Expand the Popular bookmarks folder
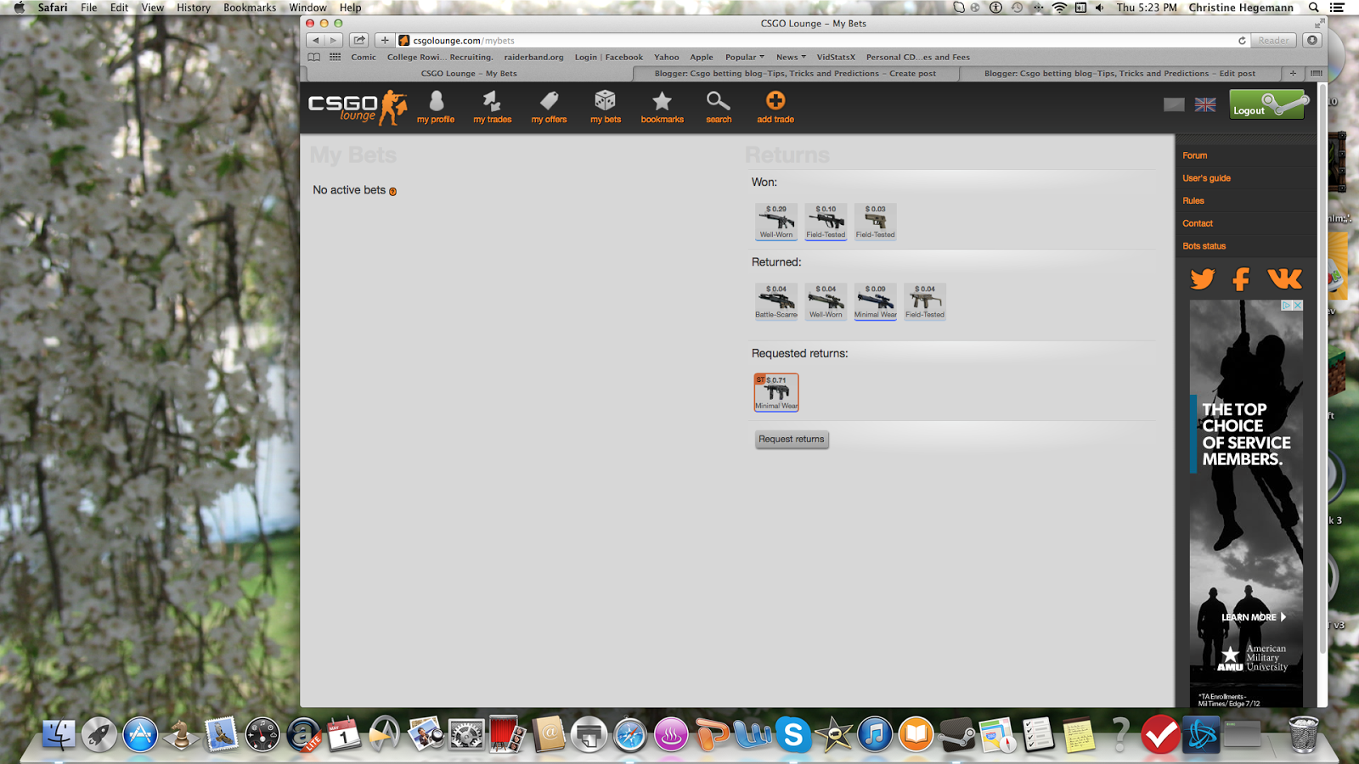This screenshot has height=764, width=1359. (x=744, y=57)
